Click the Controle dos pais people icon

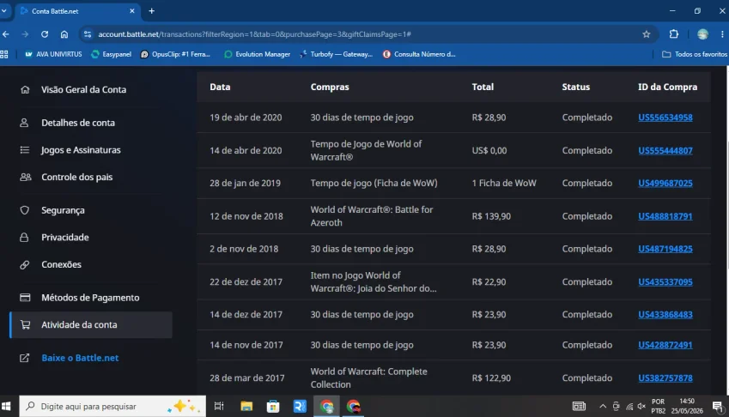coord(26,177)
